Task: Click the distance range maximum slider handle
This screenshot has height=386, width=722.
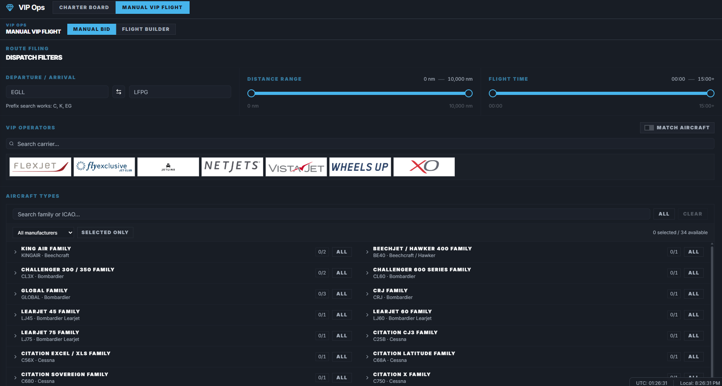Action: [x=469, y=93]
